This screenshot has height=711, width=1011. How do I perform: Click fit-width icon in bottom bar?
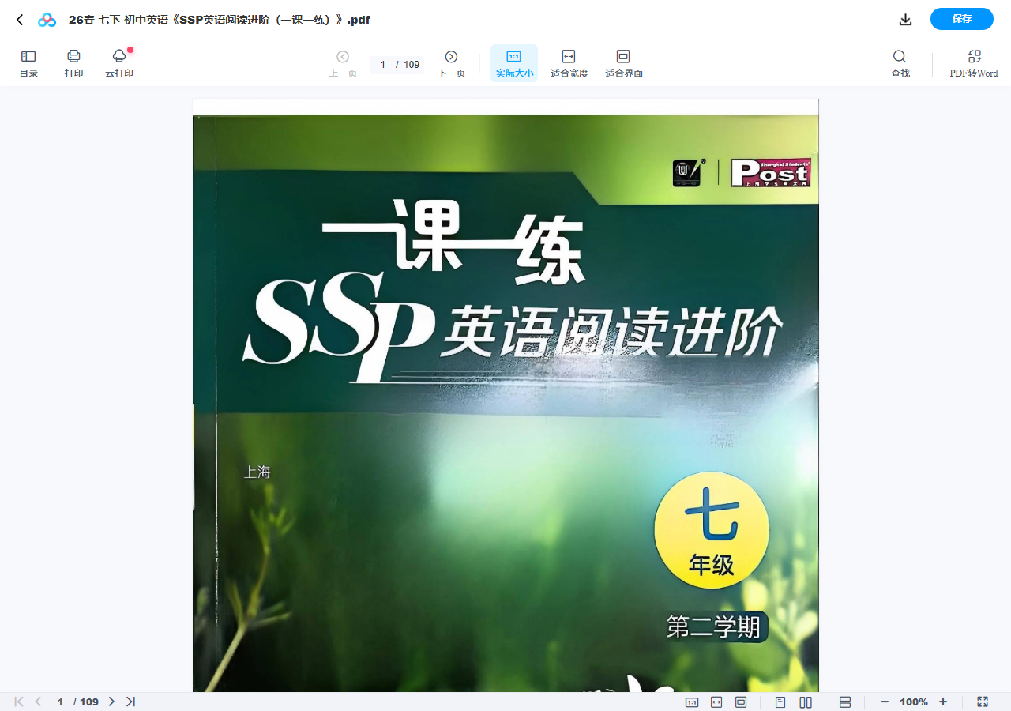coord(716,702)
